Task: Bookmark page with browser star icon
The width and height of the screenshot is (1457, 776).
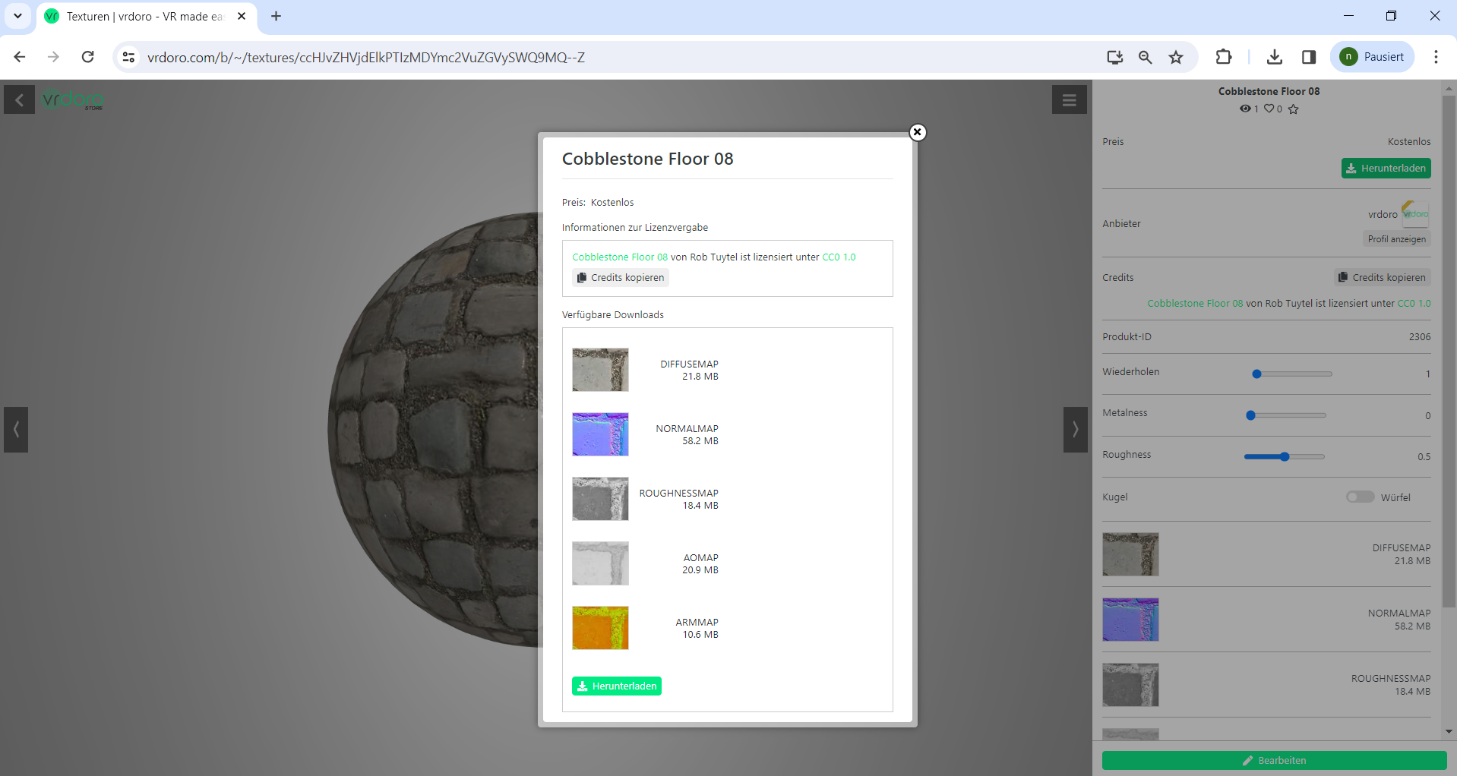Action: click(x=1176, y=57)
